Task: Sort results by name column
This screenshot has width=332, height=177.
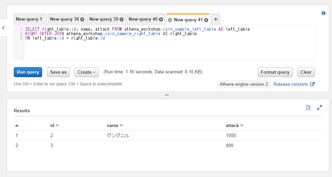Action: [115, 126]
